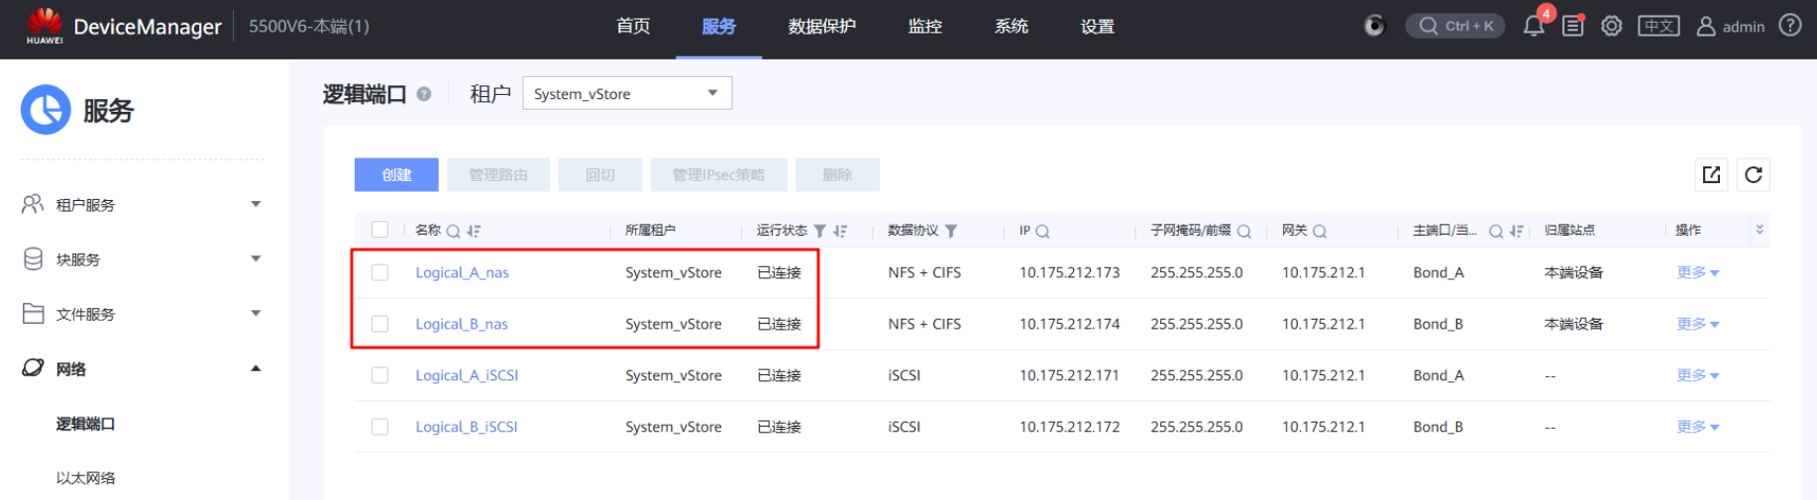This screenshot has height=500, width=1817.
Task: Click the Ctrl+K global search box
Action: tap(1454, 27)
